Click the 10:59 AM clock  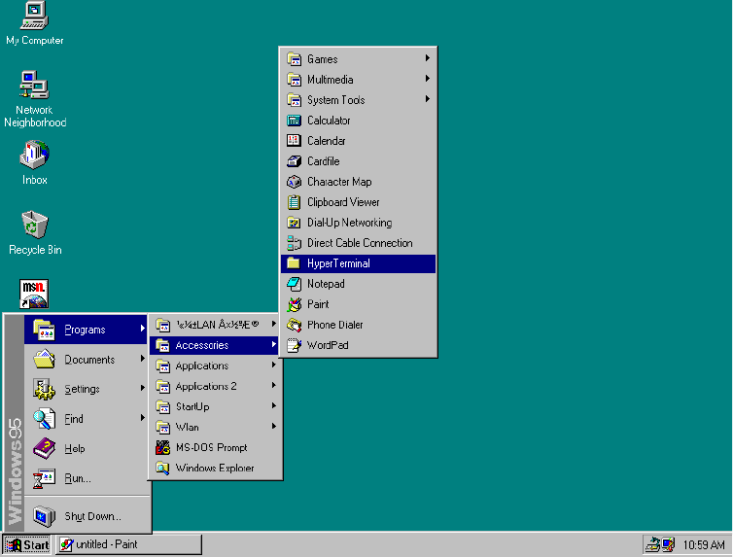click(704, 545)
